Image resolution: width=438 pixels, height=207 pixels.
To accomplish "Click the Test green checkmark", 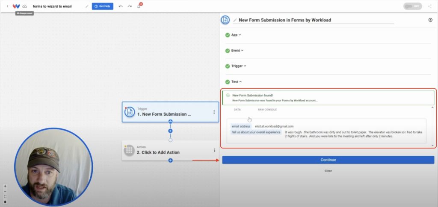I will [x=228, y=82].
